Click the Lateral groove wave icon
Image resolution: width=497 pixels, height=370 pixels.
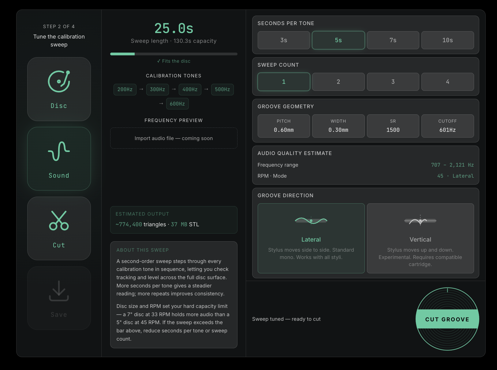tap(311, 220)
